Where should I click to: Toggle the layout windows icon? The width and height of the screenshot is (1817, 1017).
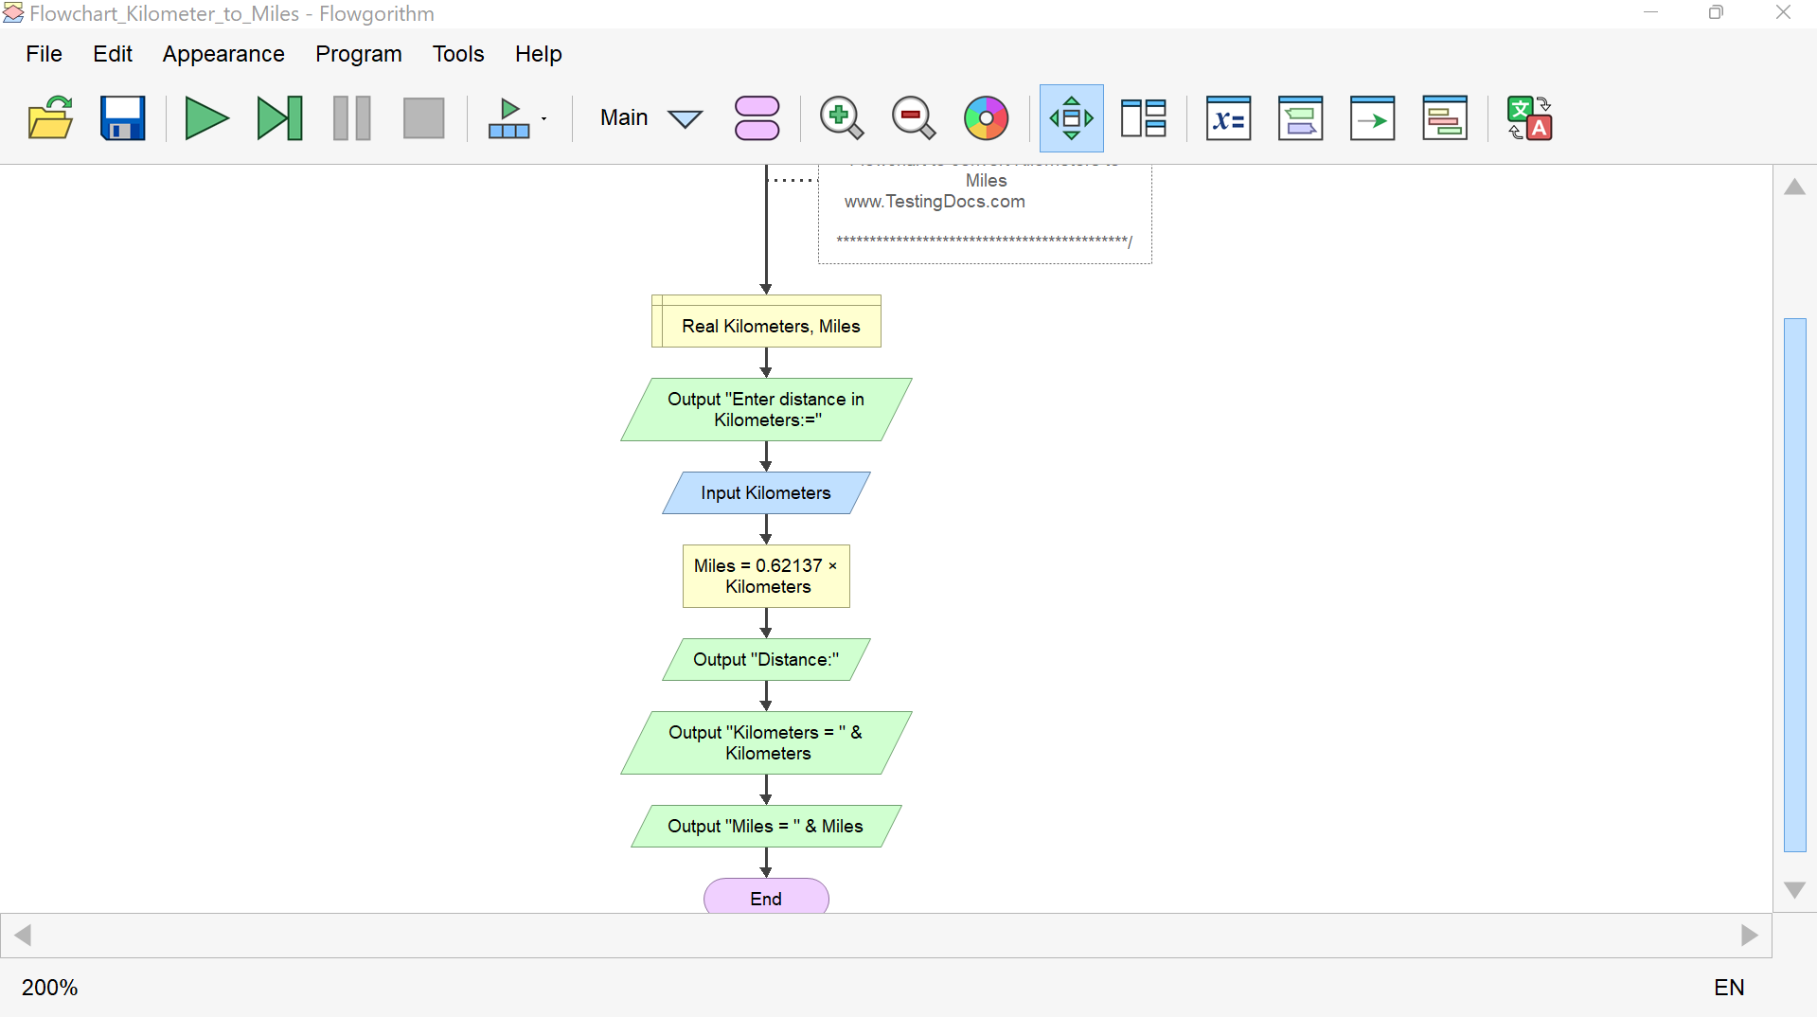pyautogui.click(x=1143, y=118)
